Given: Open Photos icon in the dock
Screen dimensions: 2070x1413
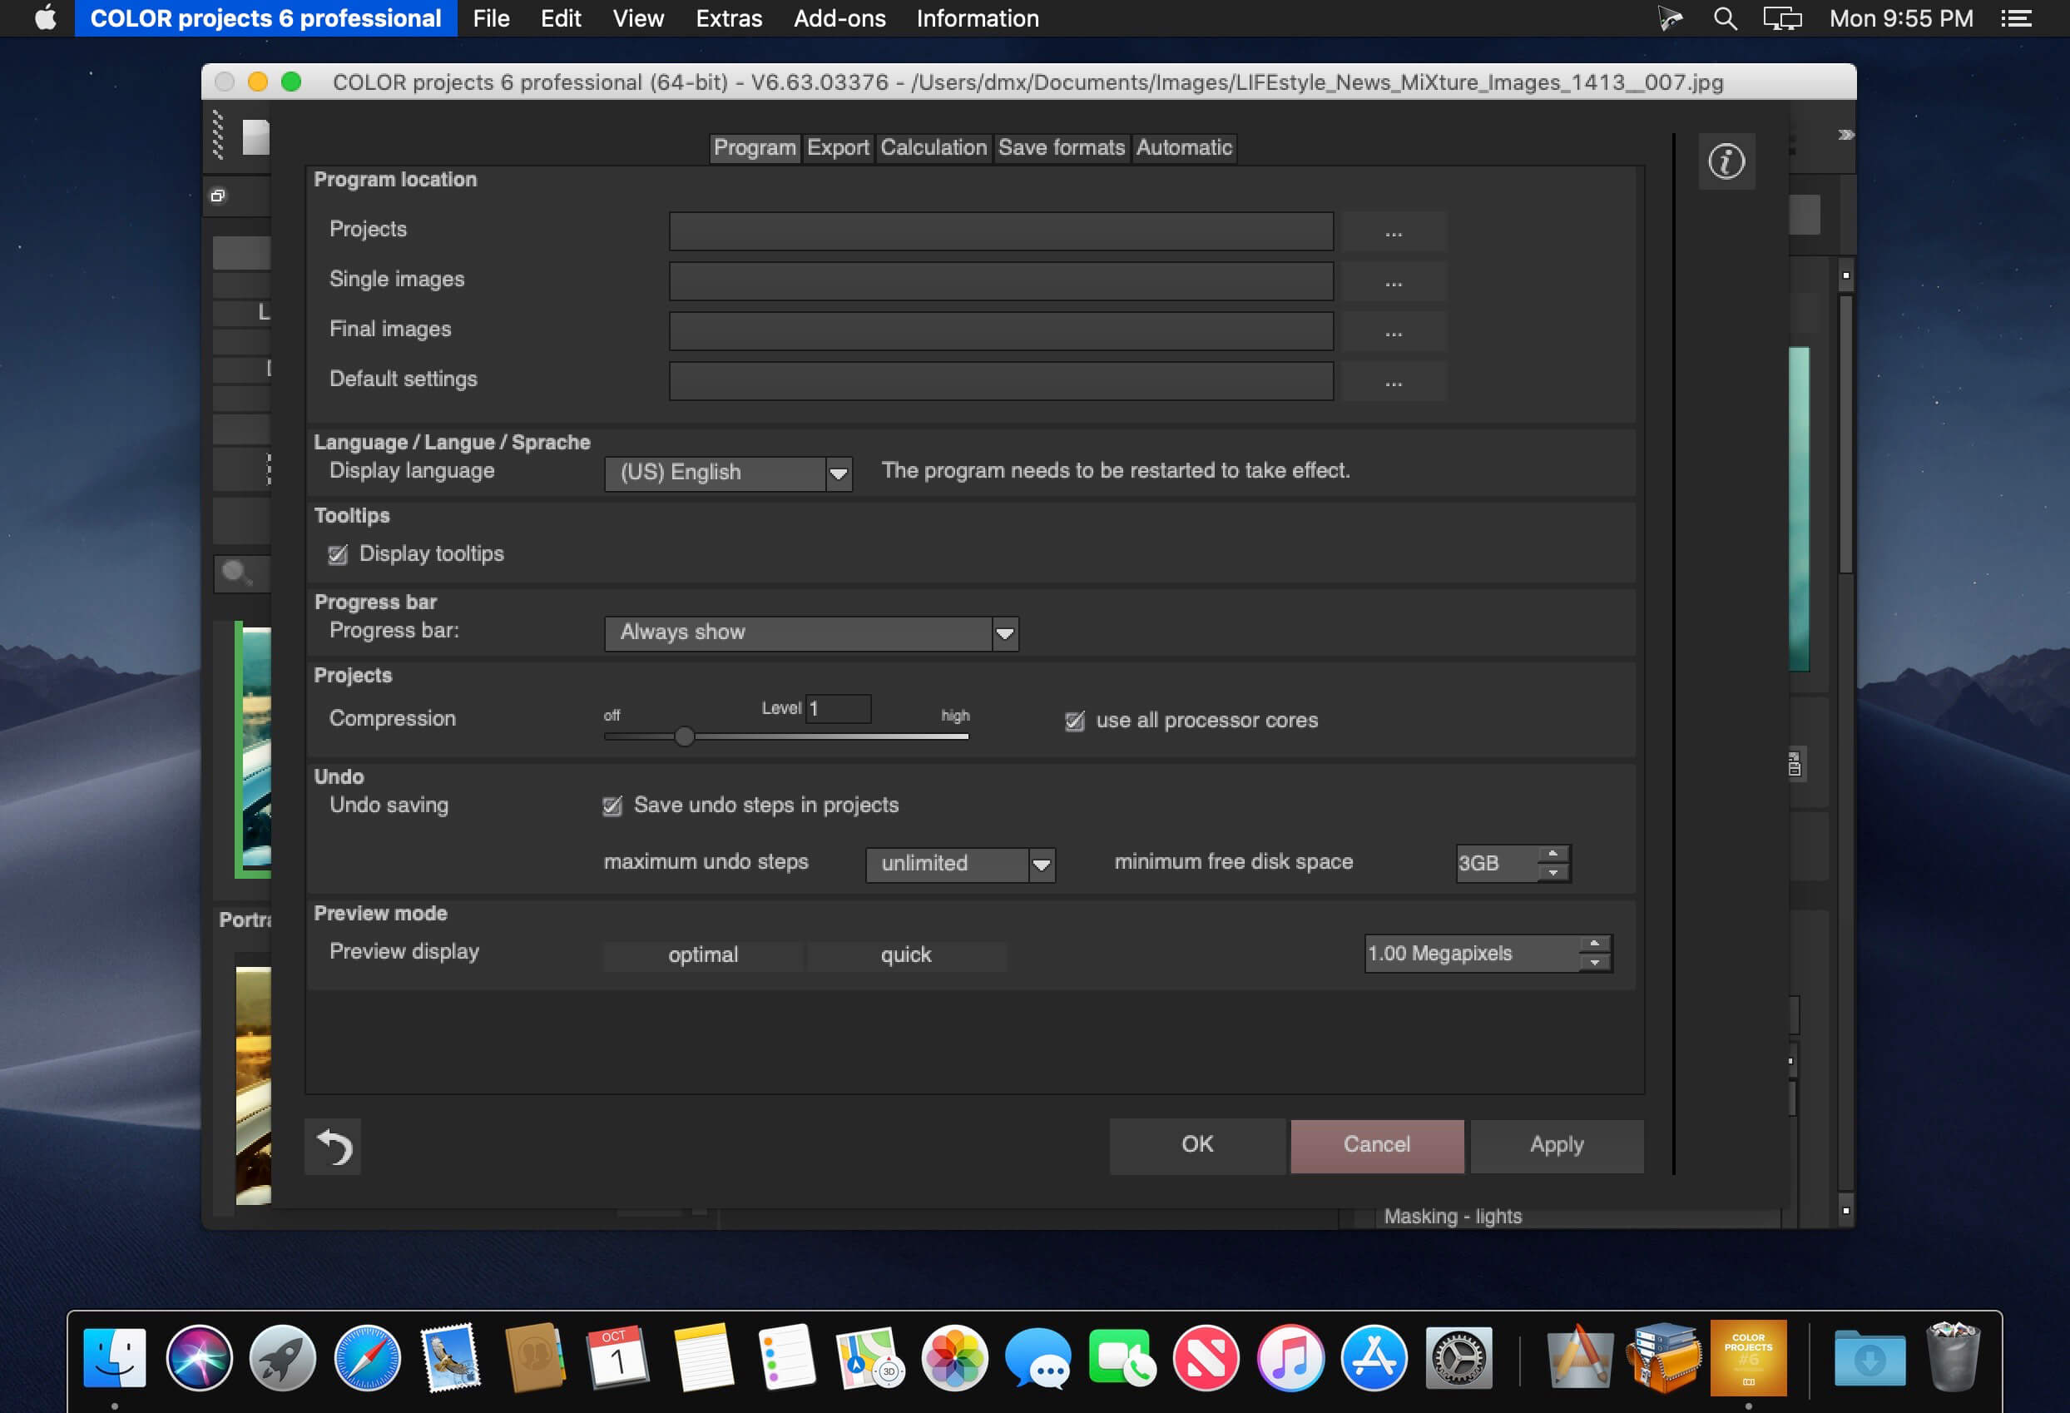Looking at the screenshot, I should [x=954, y=1358].
